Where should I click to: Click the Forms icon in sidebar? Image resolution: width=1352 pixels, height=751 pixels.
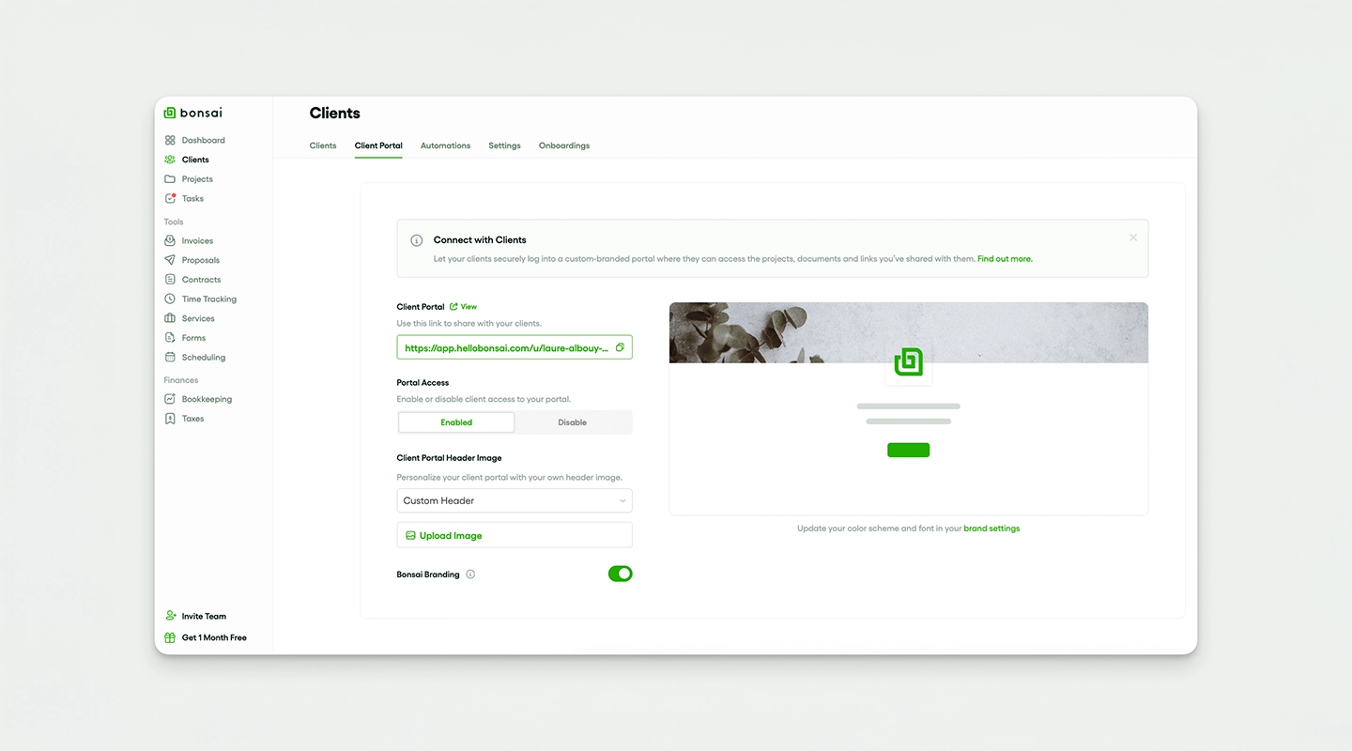170,338
